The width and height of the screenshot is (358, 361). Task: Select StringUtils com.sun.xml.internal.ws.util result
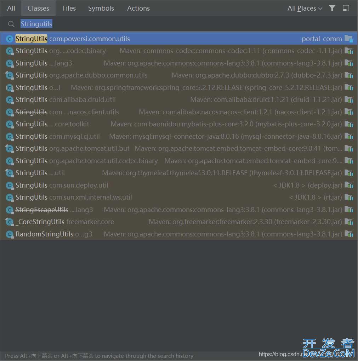179,197
